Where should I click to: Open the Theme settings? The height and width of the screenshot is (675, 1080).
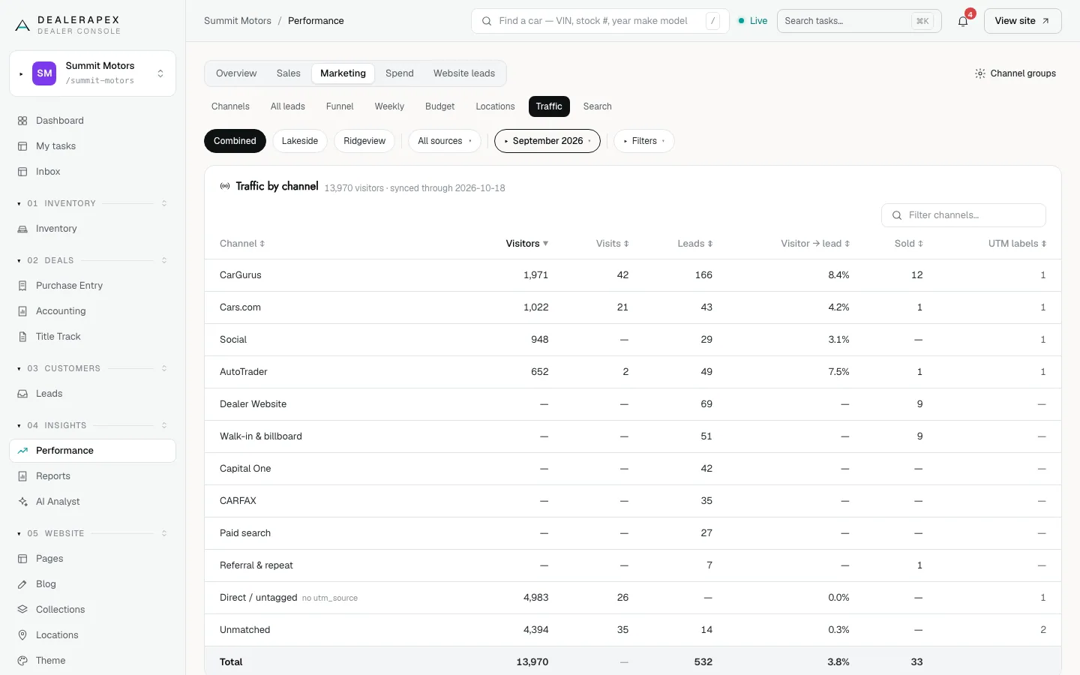92,661
